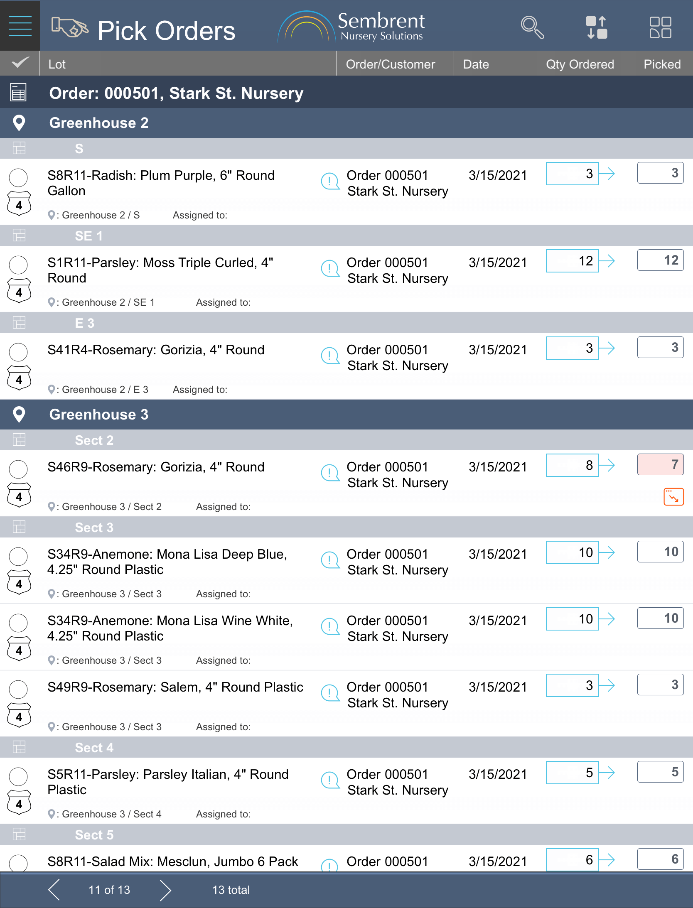Sort by the Lot column header

point(57,64)
